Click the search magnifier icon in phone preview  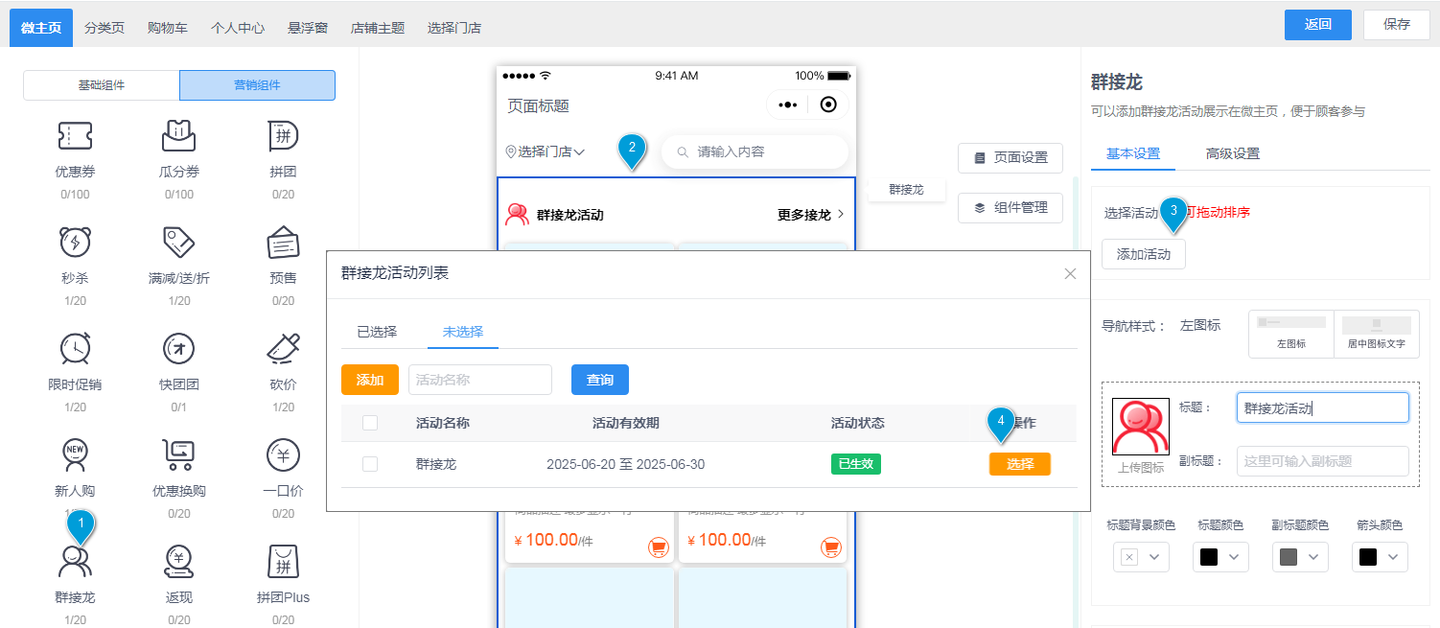pos(683,151)
